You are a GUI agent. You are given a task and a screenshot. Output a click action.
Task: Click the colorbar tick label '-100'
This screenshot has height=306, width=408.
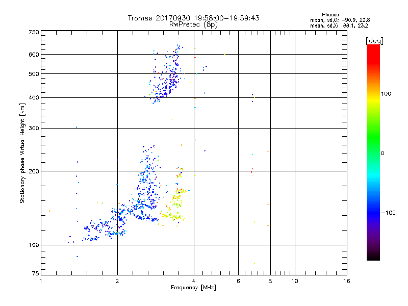click(388, 213)
